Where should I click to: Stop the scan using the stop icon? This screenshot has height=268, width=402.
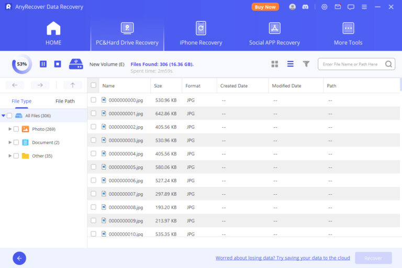tap(58, 64)
